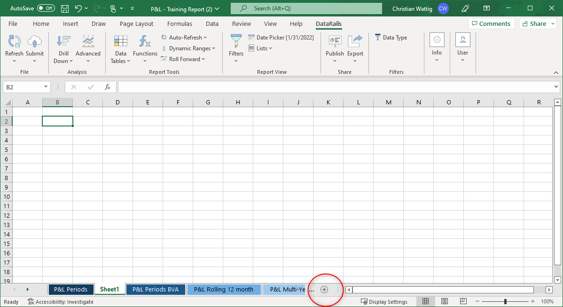Click the Name Box showing B2
The height and width of the screenshot is (307, 563).
22,87
